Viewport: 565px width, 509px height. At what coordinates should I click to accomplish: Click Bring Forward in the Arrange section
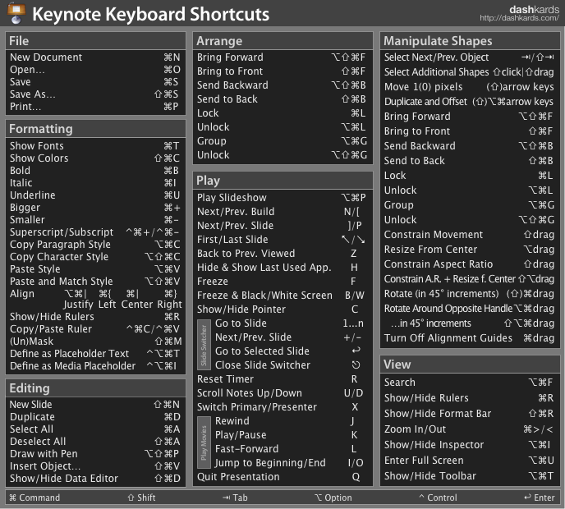point(282,57)
